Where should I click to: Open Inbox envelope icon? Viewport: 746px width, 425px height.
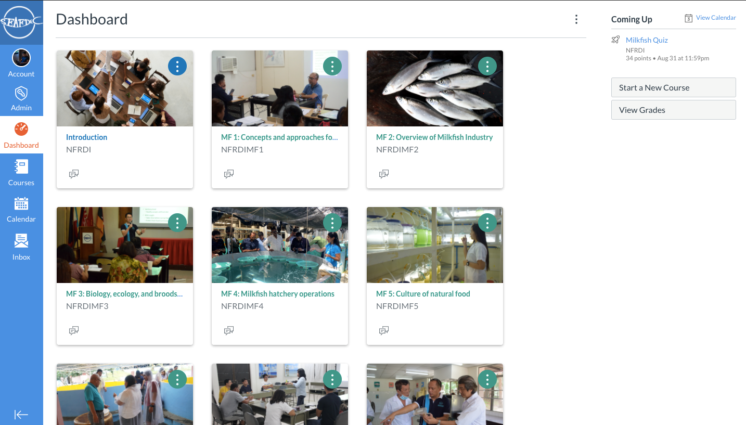pyautogui.click(x=21, y=241)
